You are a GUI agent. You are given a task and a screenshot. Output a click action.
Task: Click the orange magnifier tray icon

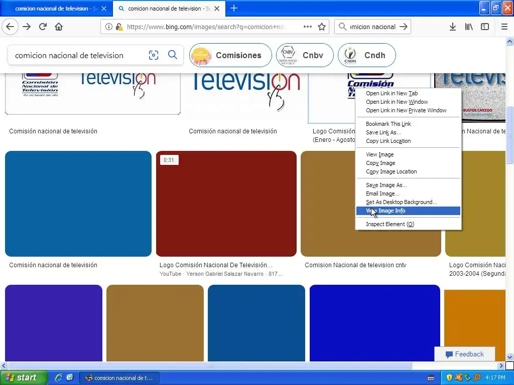click(x=477, y=377)
